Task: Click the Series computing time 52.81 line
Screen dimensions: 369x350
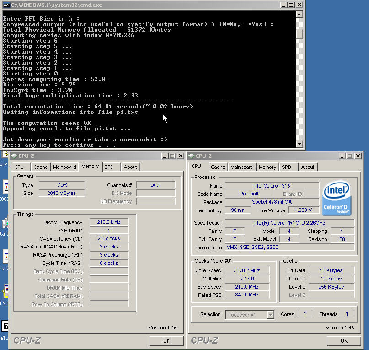Action: [x=56, y=79]
